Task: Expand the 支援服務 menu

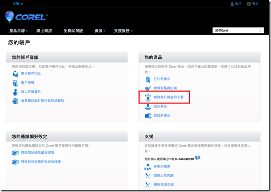Action: point(123,31)
